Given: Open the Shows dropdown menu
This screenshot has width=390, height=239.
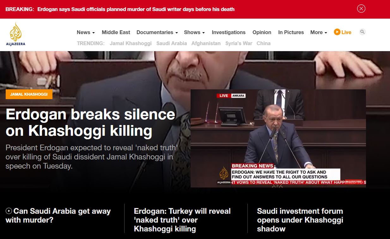Looking at the screenshot, I should (x=194, y=32).
